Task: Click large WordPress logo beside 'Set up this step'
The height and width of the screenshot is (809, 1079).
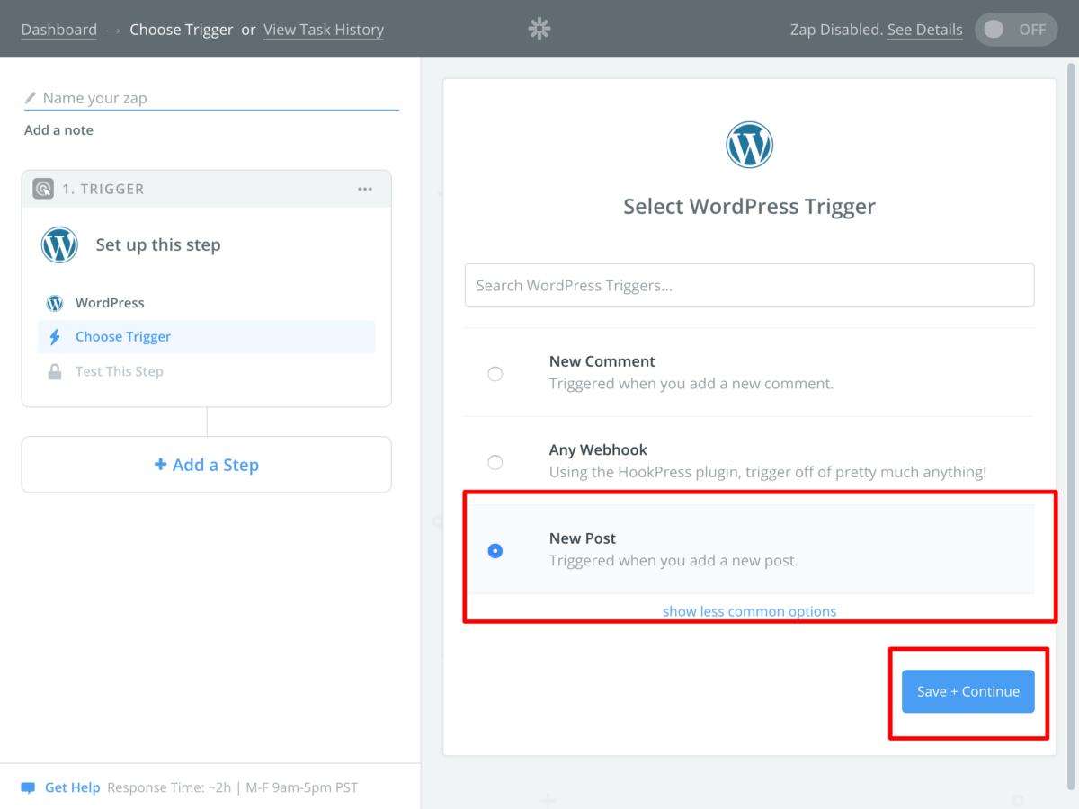Action: pyautogui.click(x=59, y=244)
